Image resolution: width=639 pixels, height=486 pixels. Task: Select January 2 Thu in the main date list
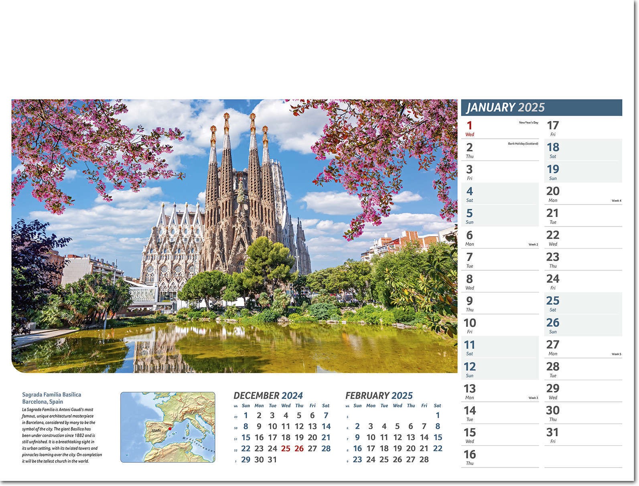coord(500,150)
